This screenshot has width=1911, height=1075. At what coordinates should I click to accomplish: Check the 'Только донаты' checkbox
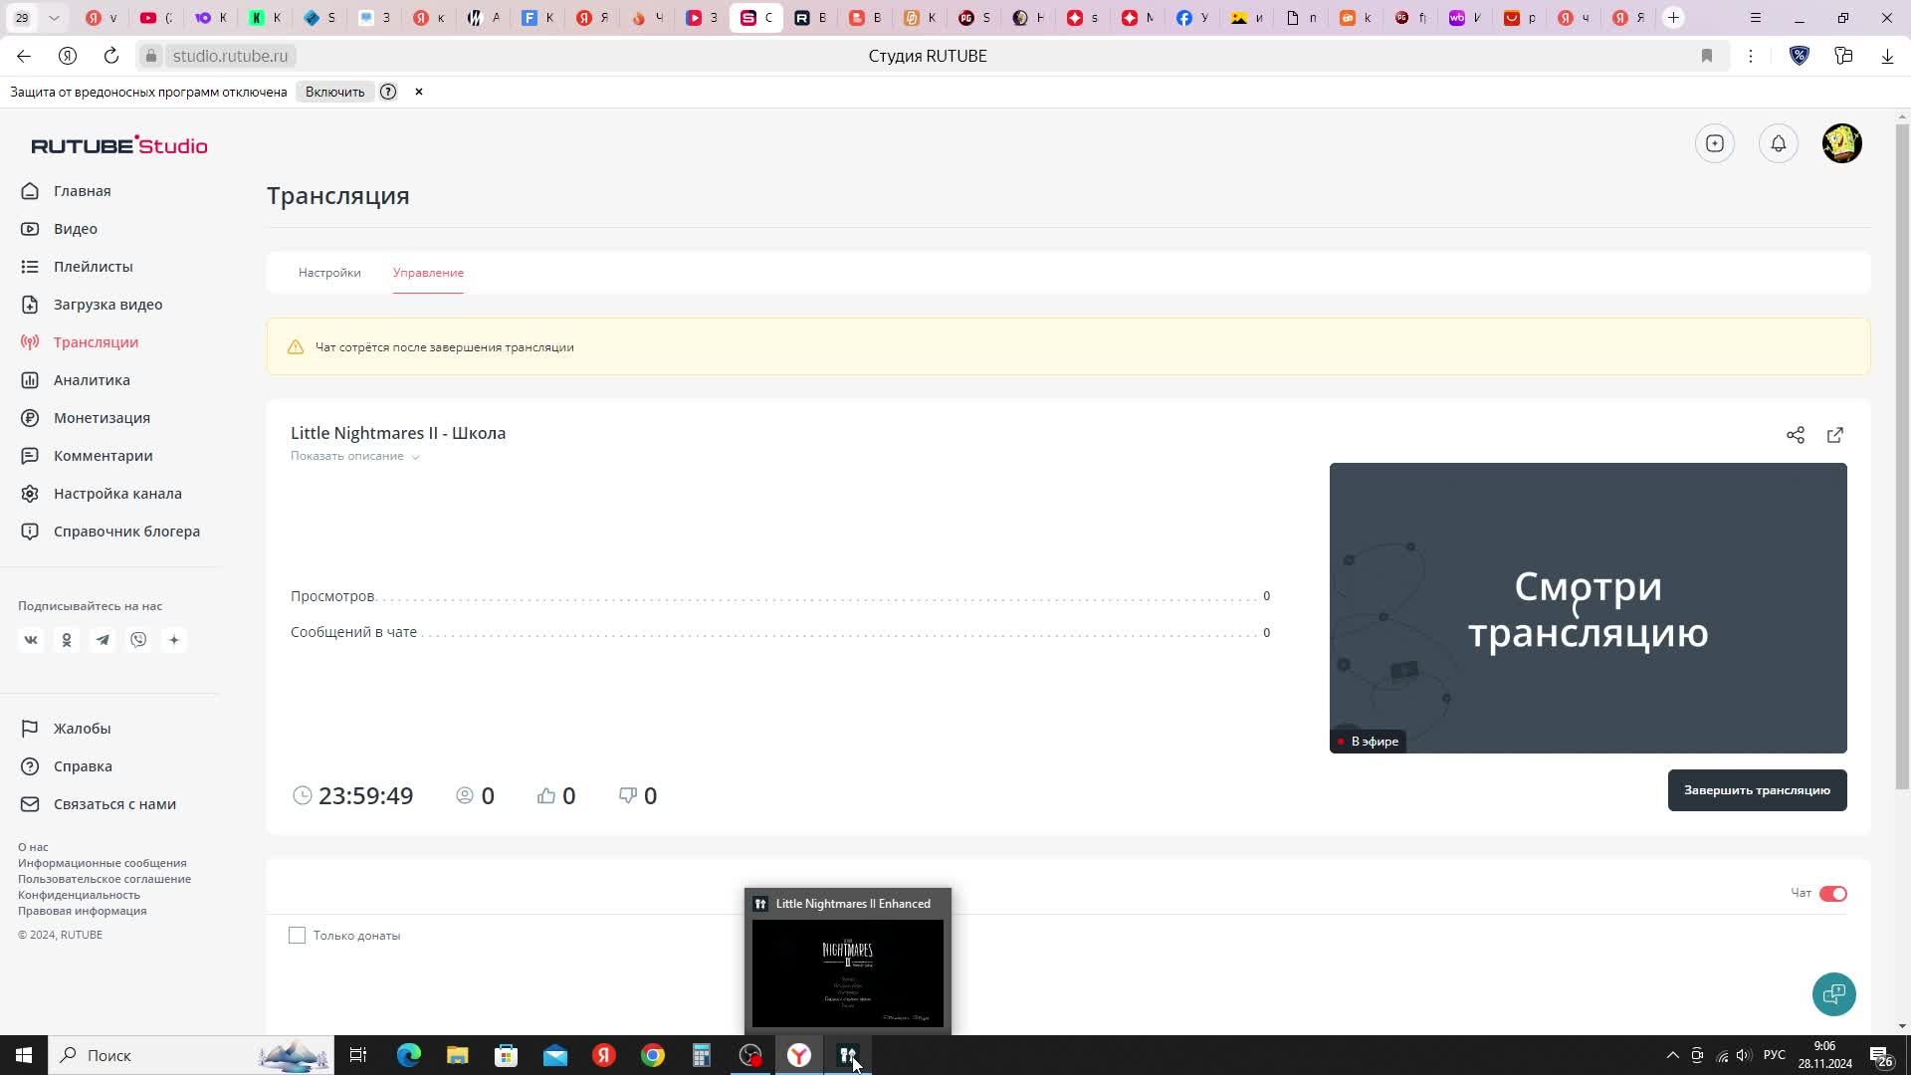pyautogui.click(x=297, y=936)
